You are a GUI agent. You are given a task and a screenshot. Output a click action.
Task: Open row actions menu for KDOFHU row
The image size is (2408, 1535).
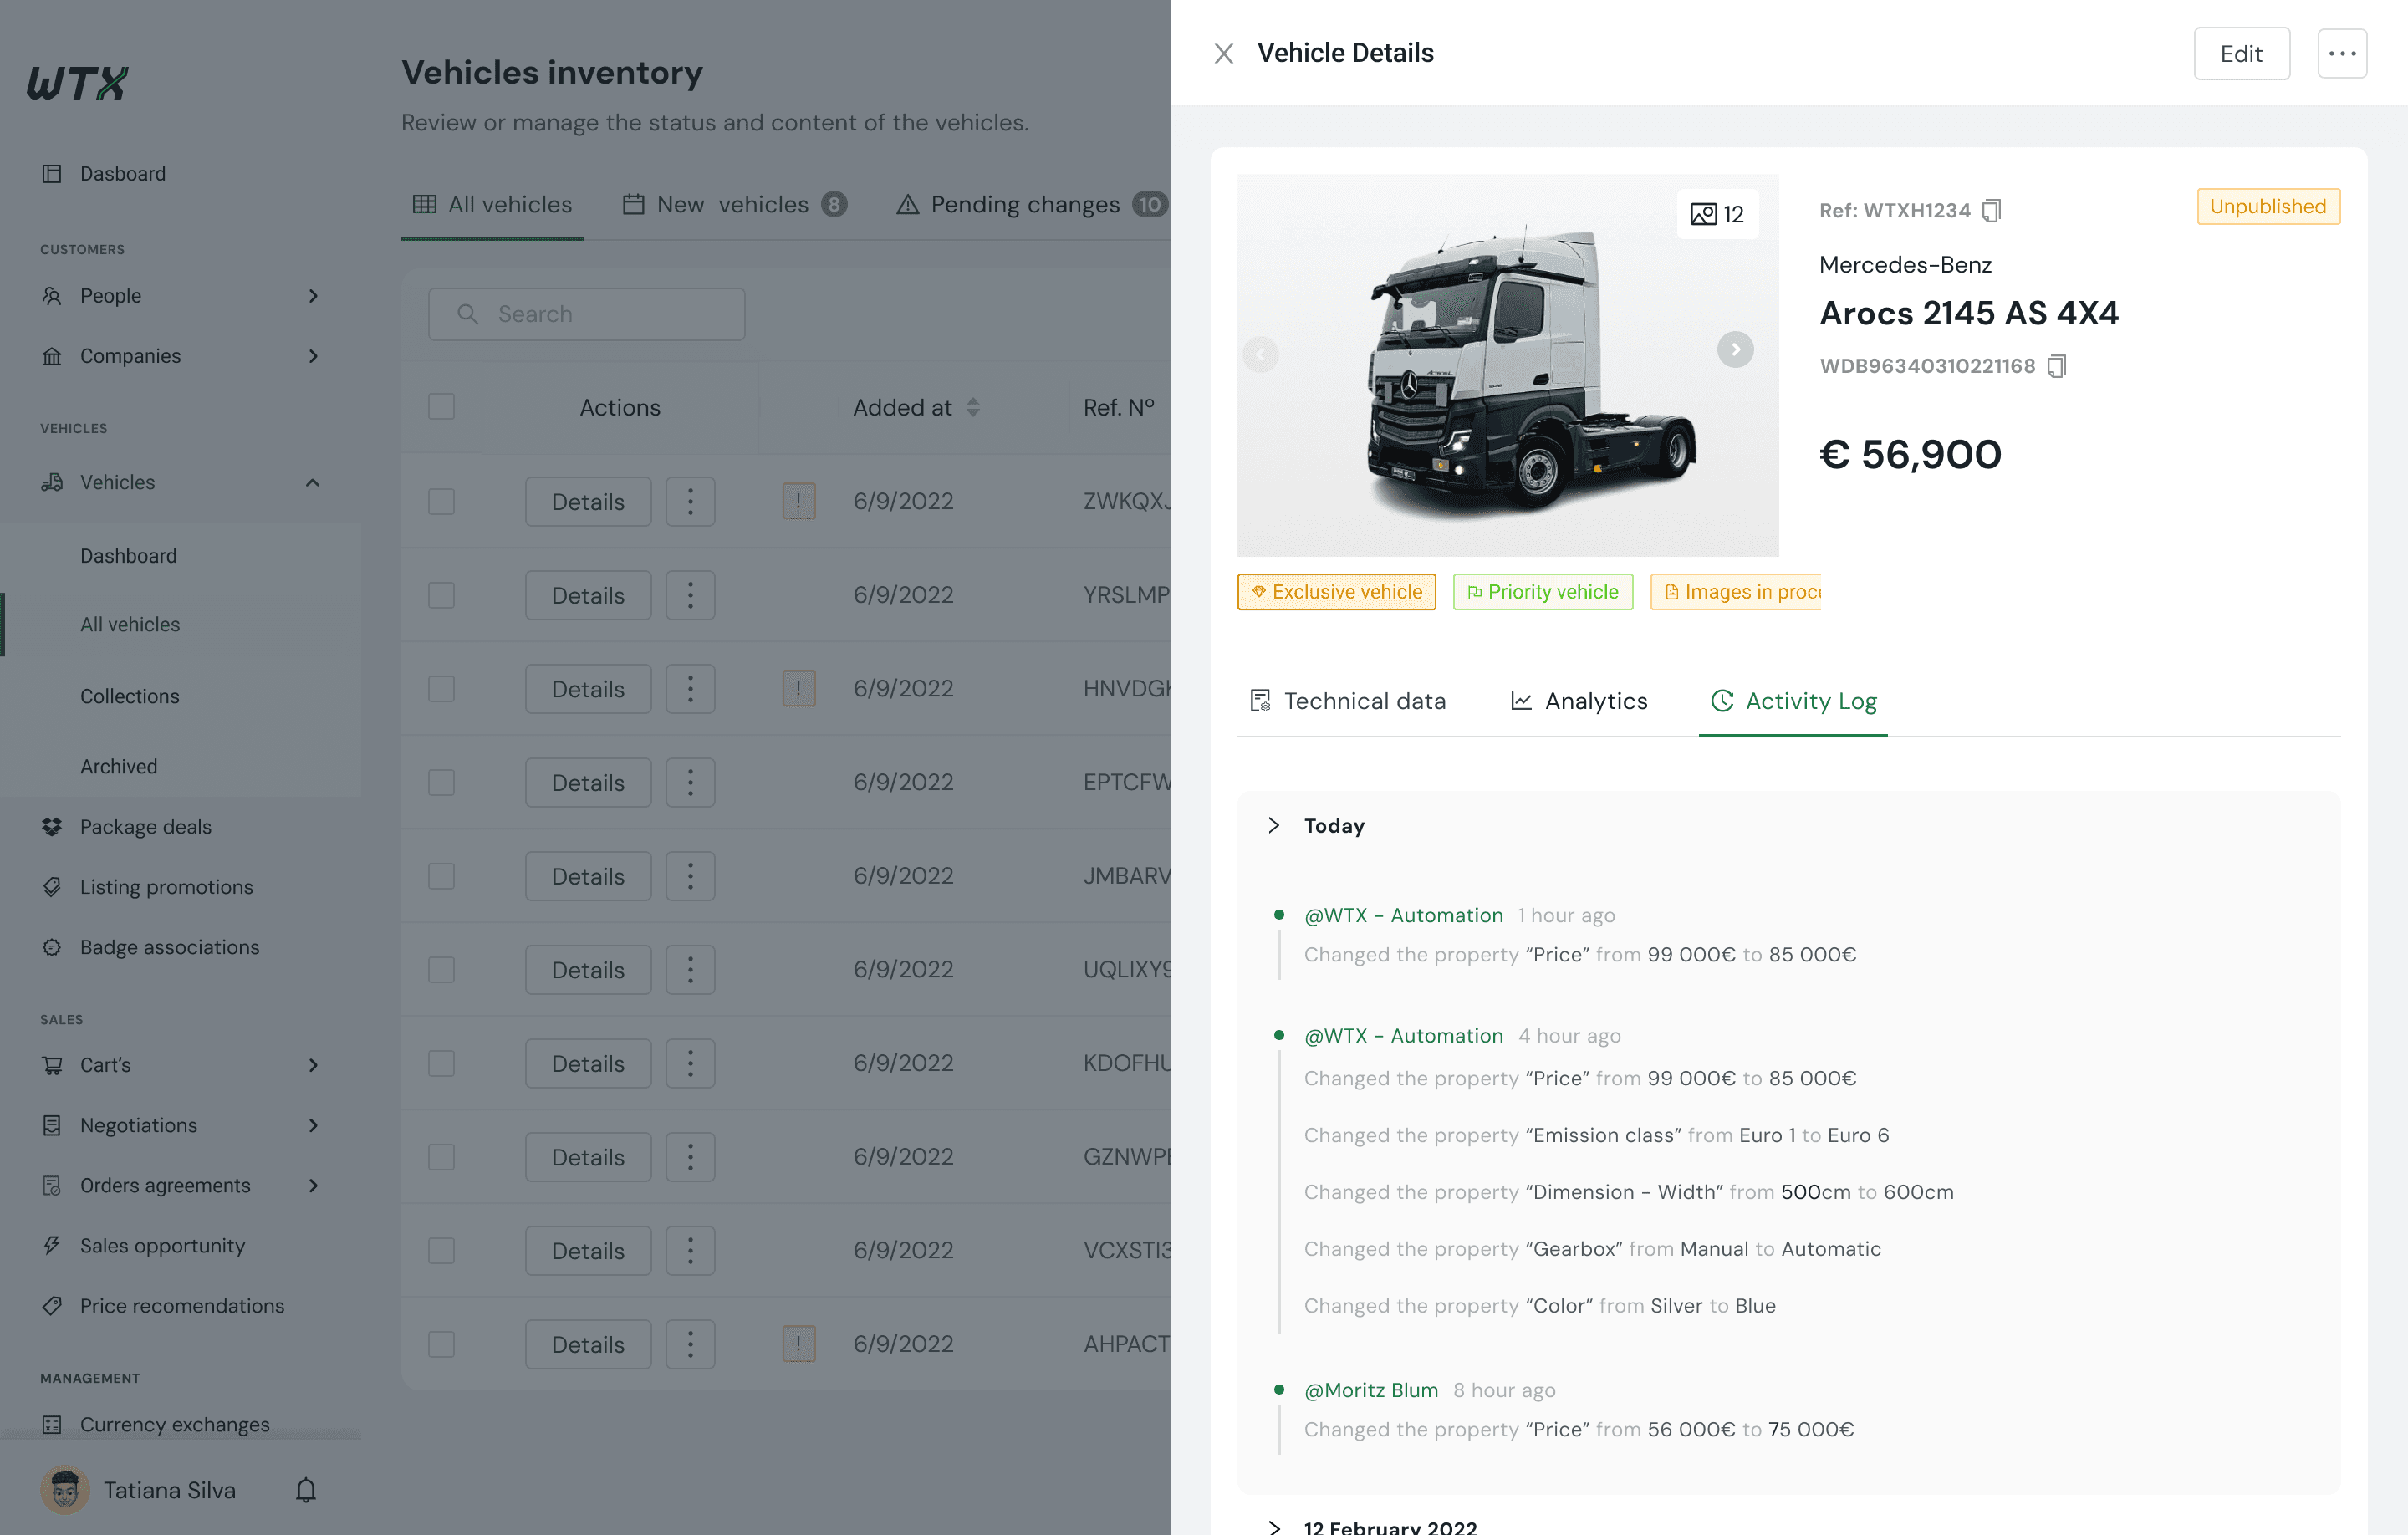pos(690,1064)
